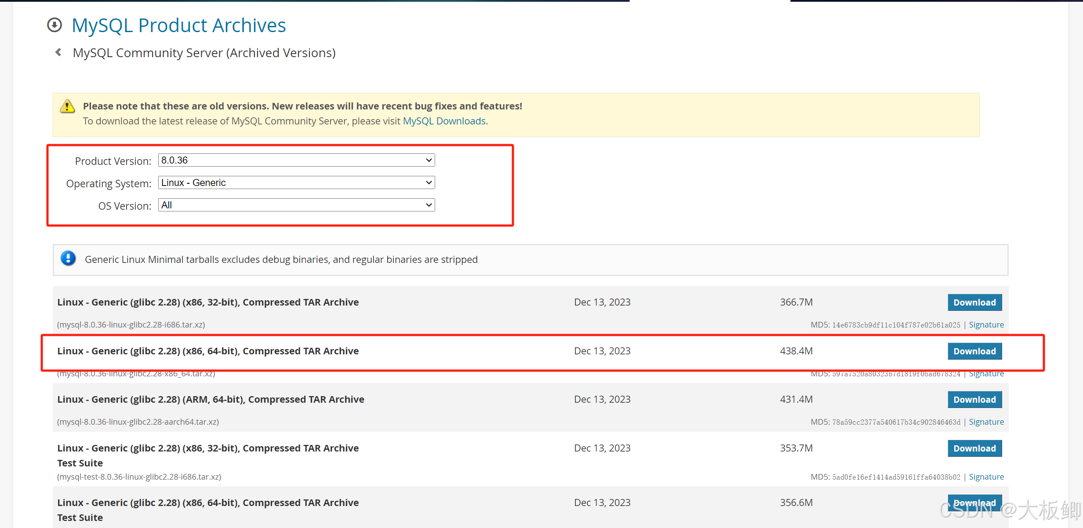Image resolution: width=1083 pixels, height=528 pixels.
Task: Download the x86 64-bit 438.4M archive
Action: pyautogui.click(x=974, y=351)
